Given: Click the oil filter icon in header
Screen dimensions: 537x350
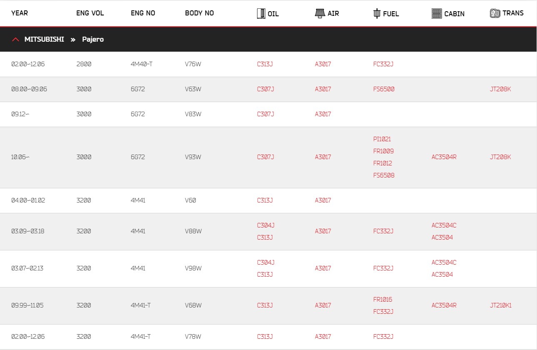Looking at the screenshot, I should pos(261,14).
